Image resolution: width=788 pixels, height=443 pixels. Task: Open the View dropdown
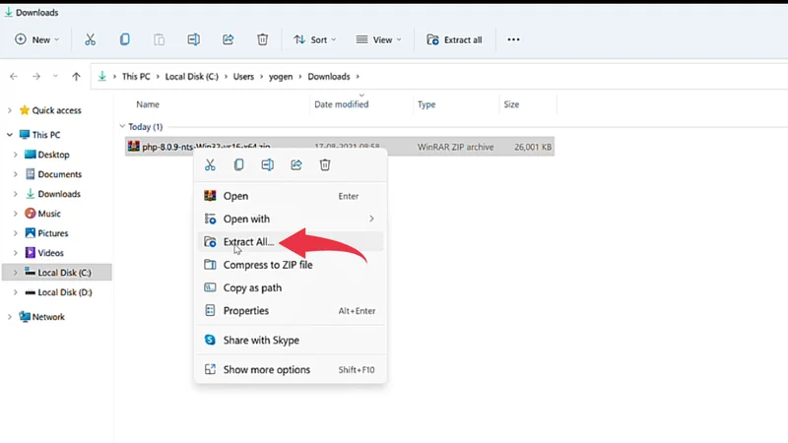pos(378,39)
